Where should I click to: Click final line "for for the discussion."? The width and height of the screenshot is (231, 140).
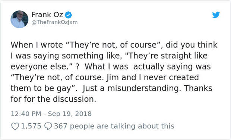tap(53, 99)
